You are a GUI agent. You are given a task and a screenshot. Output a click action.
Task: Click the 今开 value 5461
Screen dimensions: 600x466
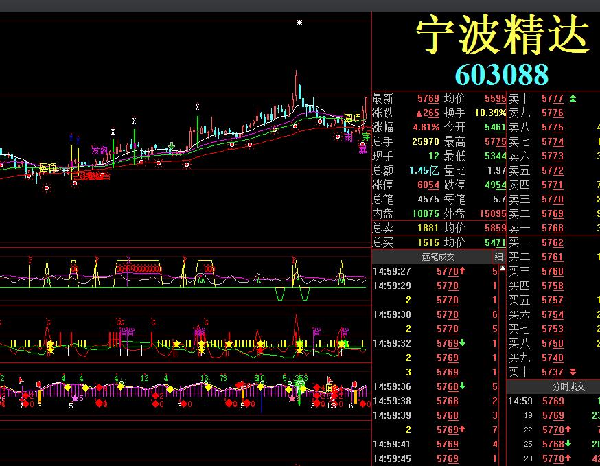tap(495, 127)
